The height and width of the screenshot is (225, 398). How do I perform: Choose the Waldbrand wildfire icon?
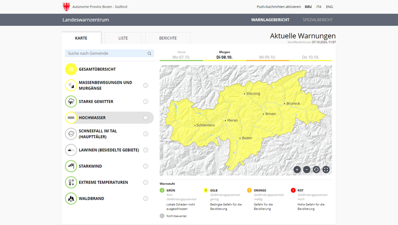pos(72,198)
